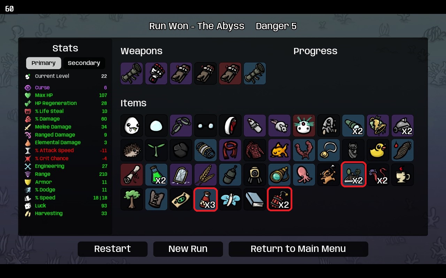Select the green potion x2 item
446x278 pixels.
pyautogui.click(x=156, y=175)
